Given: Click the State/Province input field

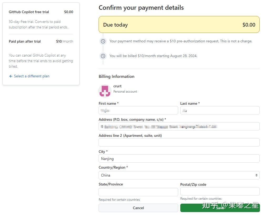Looking at the screenshot, I should coord(138,192).
